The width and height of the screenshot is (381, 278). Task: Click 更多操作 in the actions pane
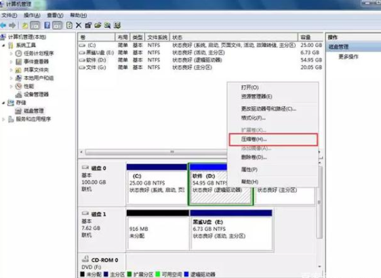[x=348, y=56]
